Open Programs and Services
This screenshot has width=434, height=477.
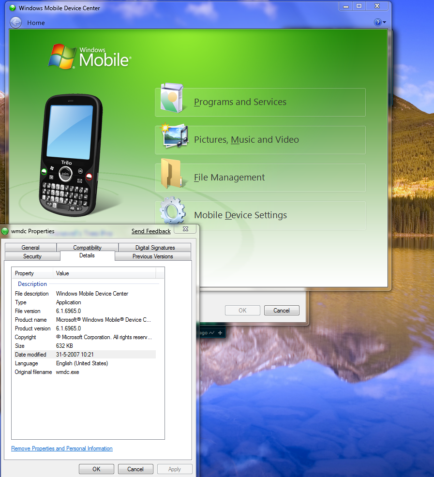pos(260,102)
